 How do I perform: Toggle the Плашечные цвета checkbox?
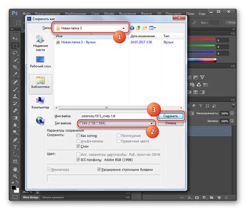point(119,141)
